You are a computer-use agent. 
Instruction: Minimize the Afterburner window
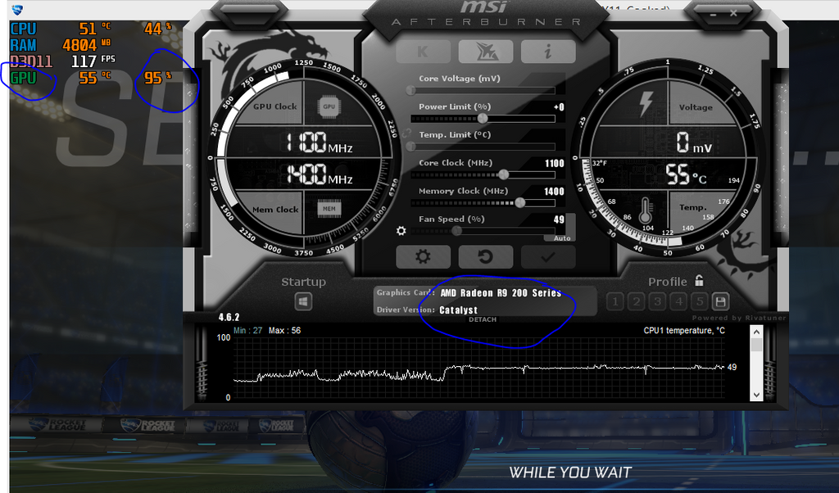pos(714,15)
